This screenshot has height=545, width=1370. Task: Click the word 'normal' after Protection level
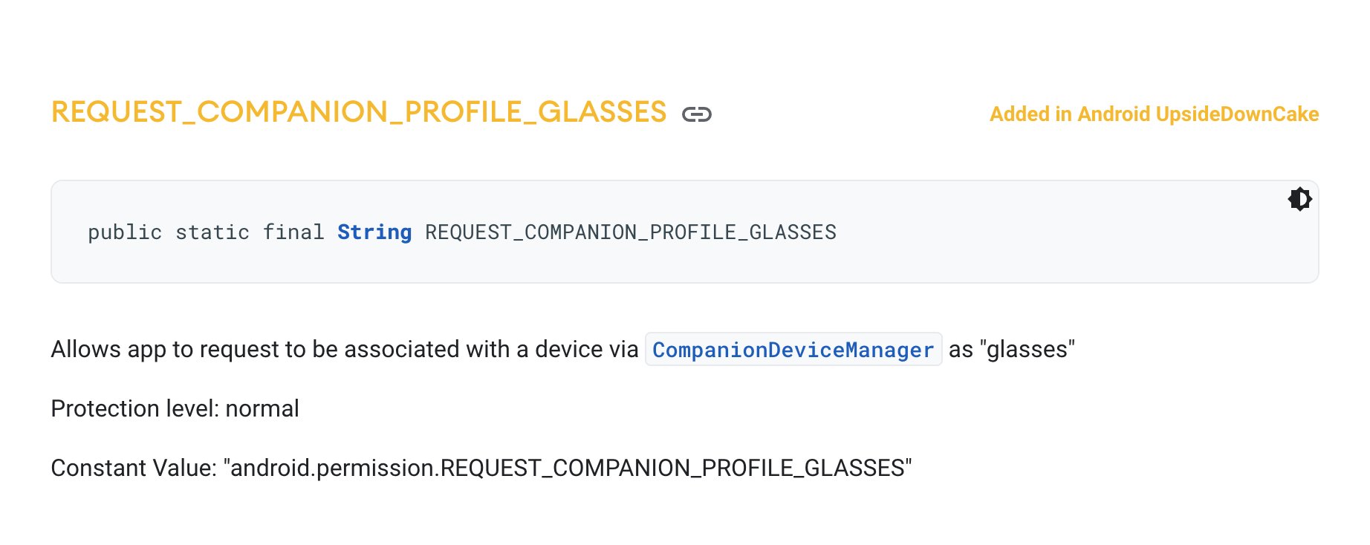click(262, 408)
